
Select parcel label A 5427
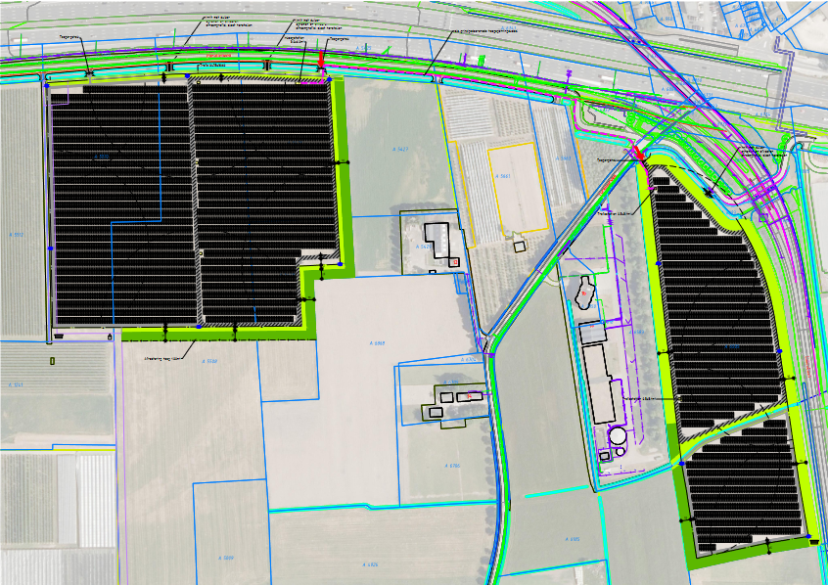[398, 149]
